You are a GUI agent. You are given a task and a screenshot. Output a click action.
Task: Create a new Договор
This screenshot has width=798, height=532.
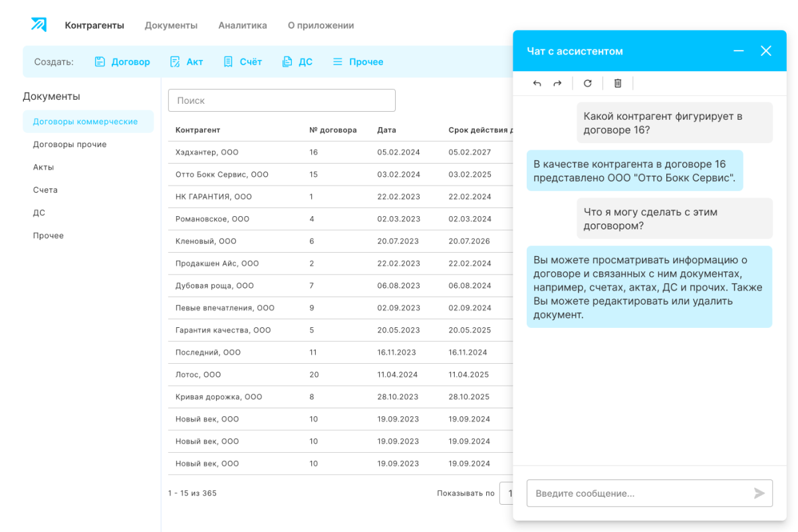[122, 62]
